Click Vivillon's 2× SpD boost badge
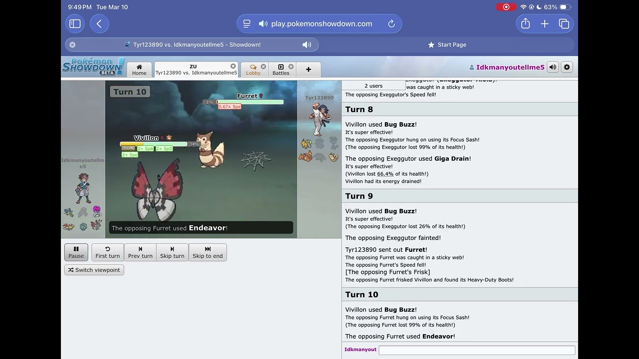The height and width of the screenshot is (359, 639). [x=164, y=149]
